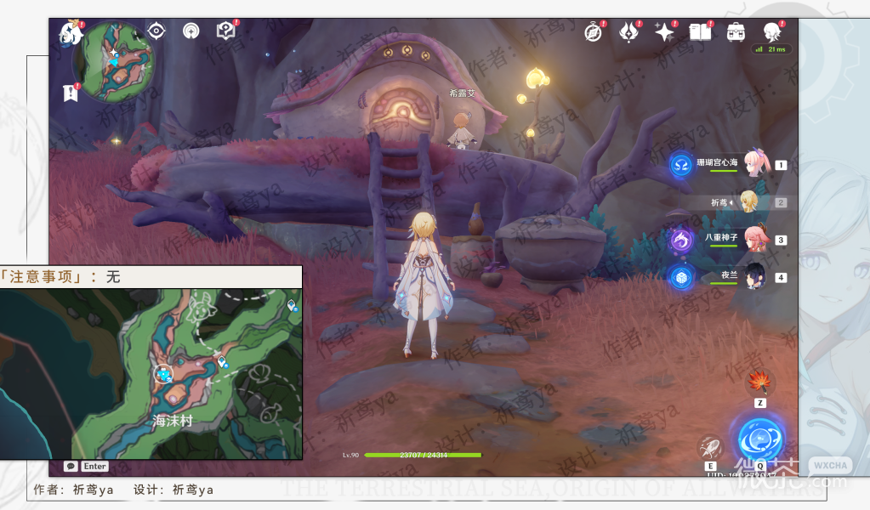
Task: Use the elemental skill E button
Action: 710,448
